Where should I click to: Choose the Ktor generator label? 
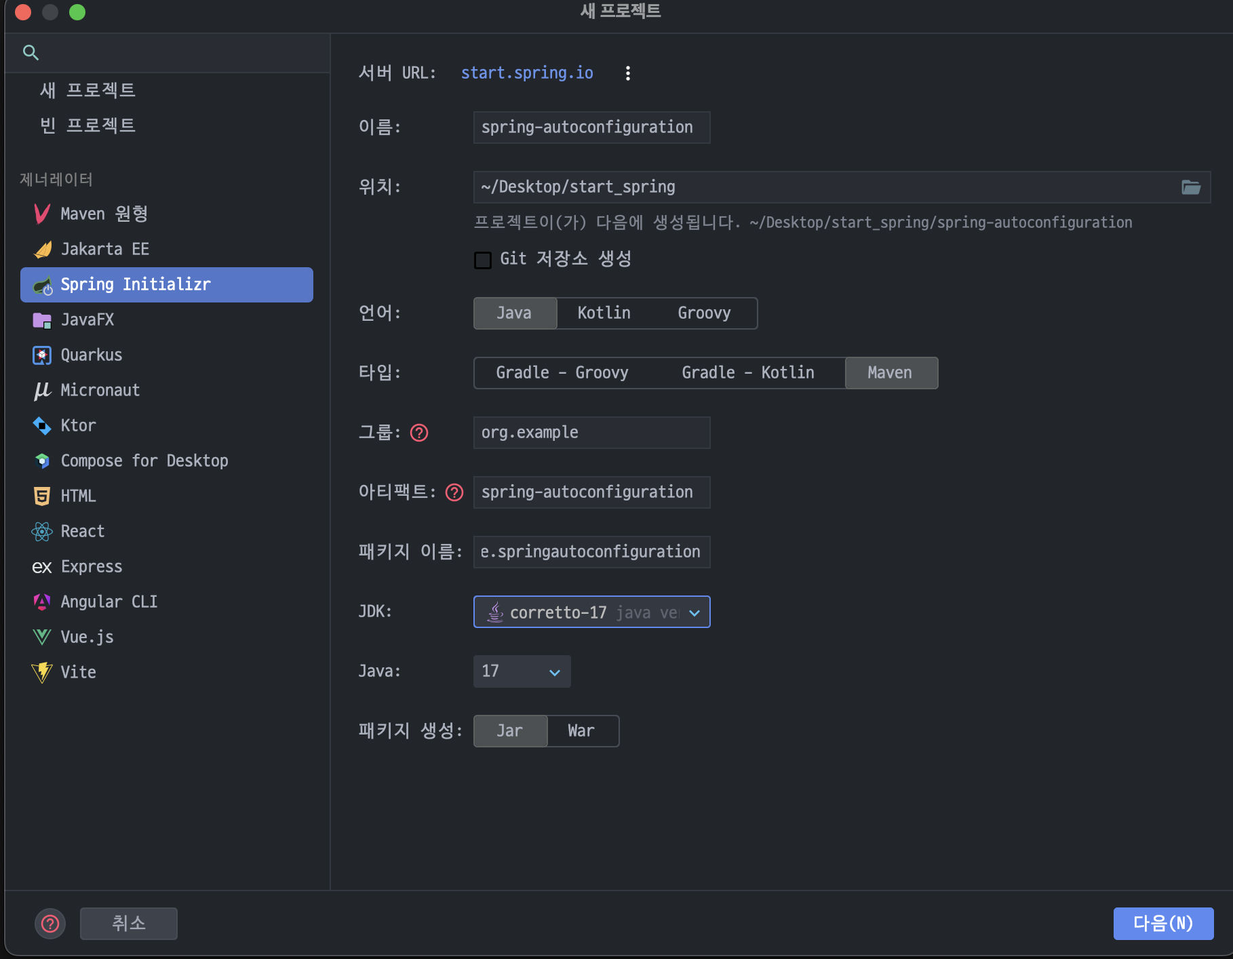click(x=79, y=426)
